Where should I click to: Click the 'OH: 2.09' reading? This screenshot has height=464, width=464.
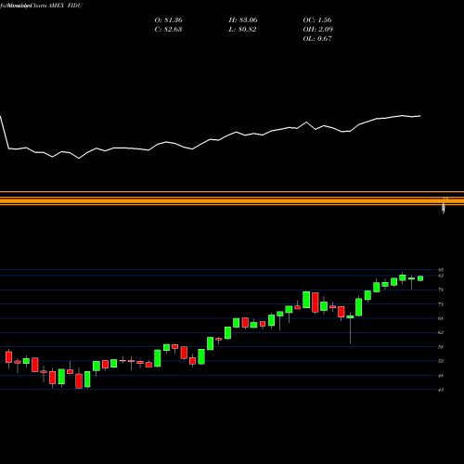tap(317, 30)
